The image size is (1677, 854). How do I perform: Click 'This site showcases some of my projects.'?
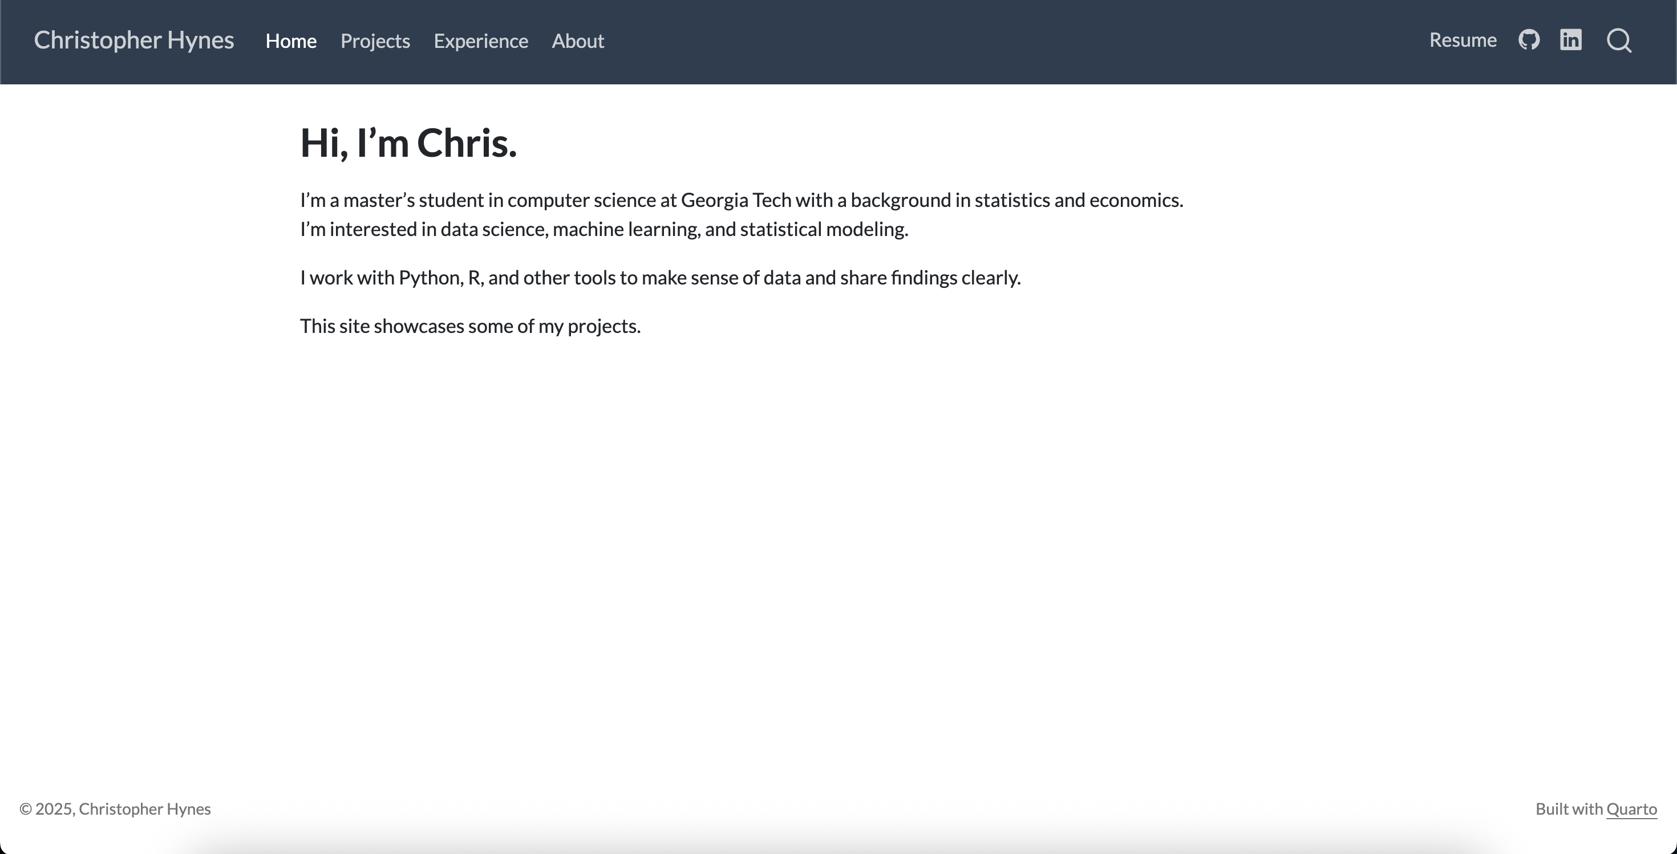(470, 326)
